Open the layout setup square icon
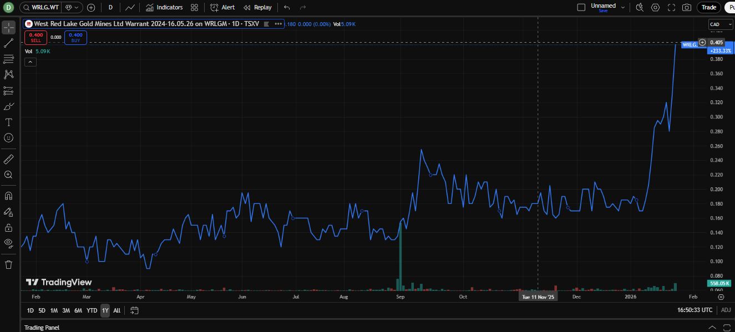Image resolution: width=735 pixels, height=332 pixels. tap(581, 7)
